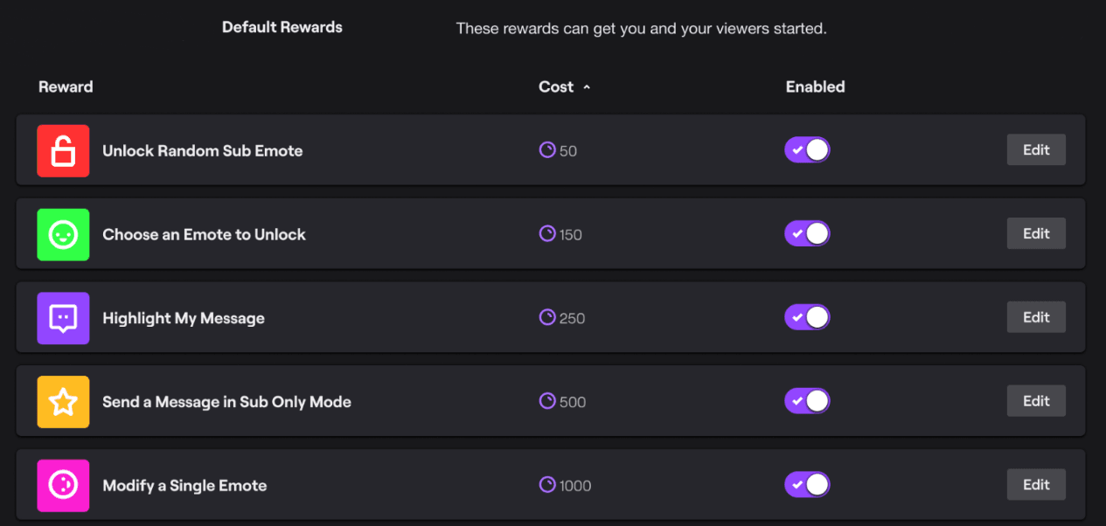Disable the Unlock Random Sub Emote toggle
The width and height of the screenshot is (1106, 526).
click(807, 150)
